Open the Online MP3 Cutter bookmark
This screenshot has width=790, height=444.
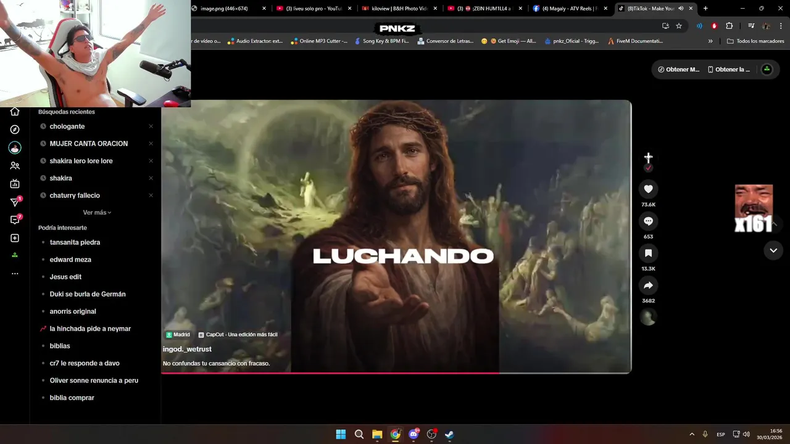(x=318, y=41)
